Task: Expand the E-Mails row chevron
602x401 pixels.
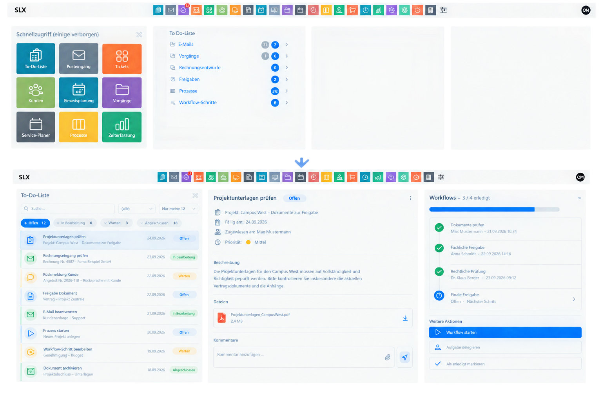Action: coord(286,45)
